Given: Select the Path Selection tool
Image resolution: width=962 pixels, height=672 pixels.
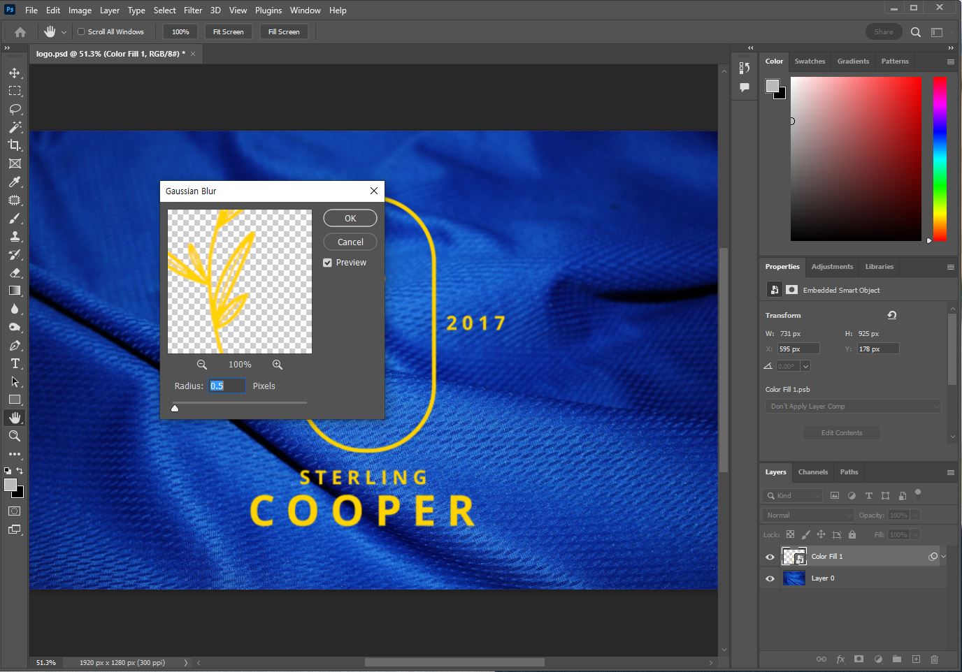Looking at the screenshot, I should (x=15, y=381).
